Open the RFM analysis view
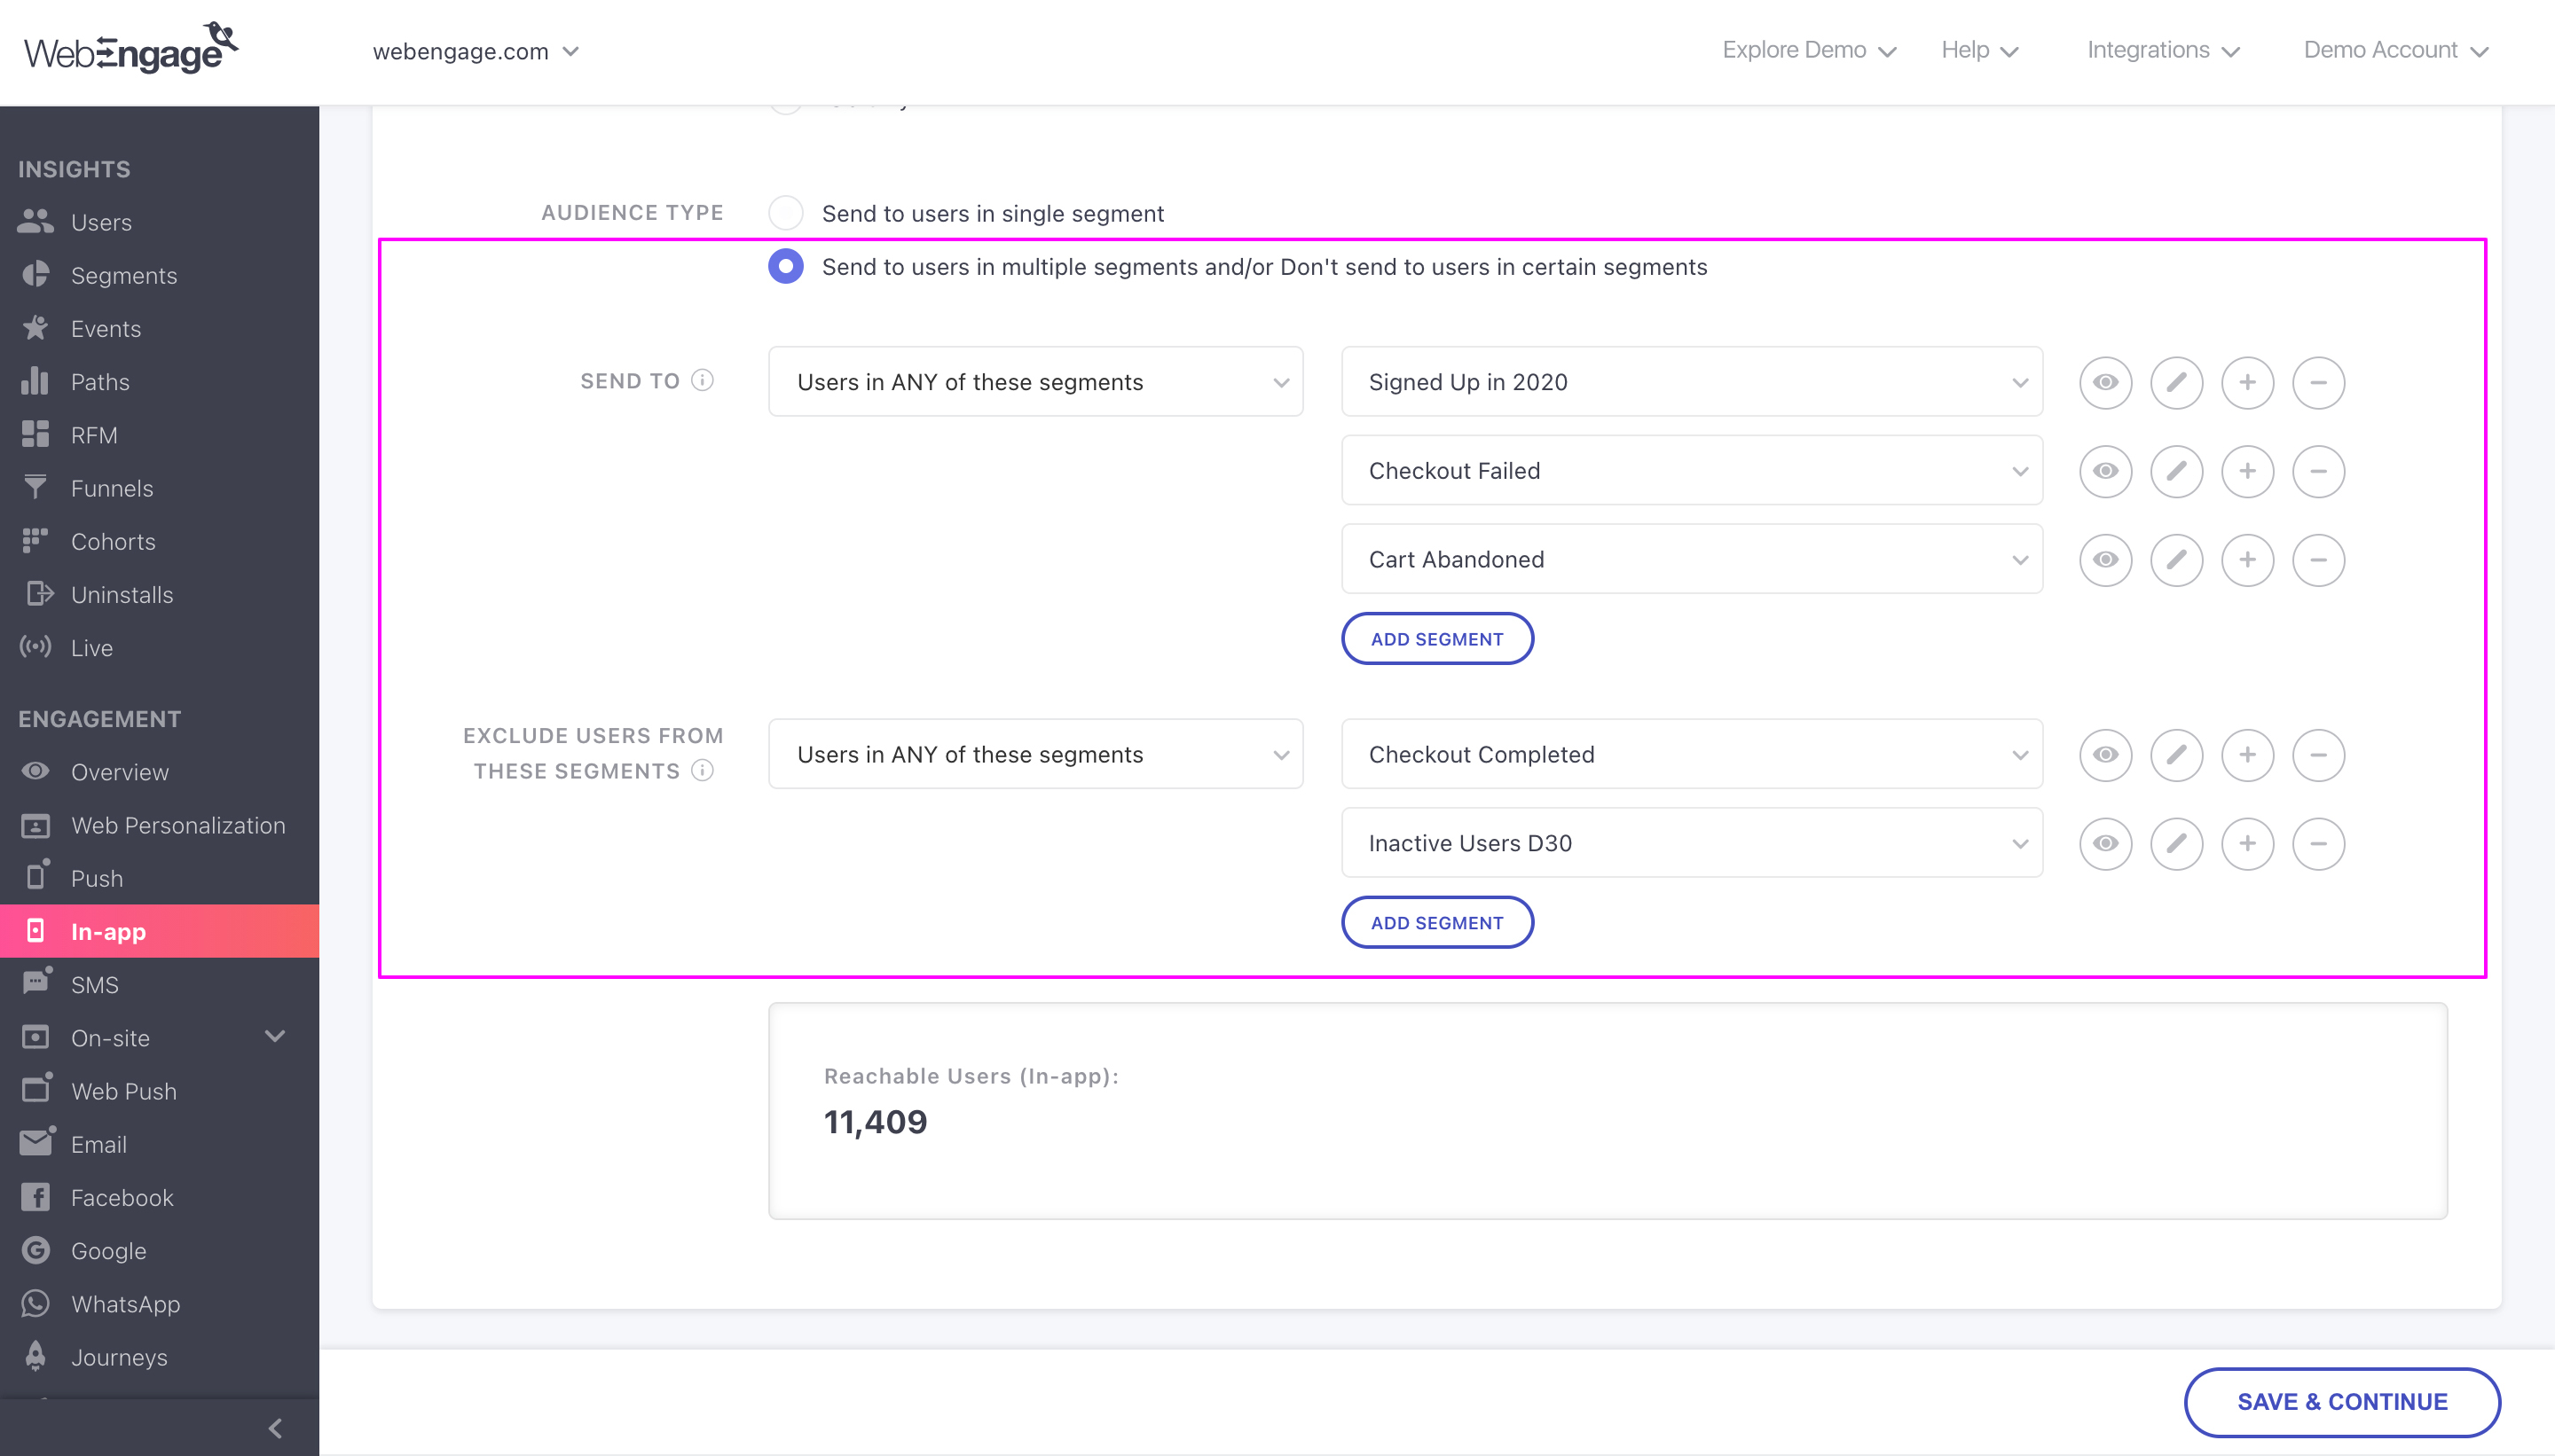 click(93, 435)
